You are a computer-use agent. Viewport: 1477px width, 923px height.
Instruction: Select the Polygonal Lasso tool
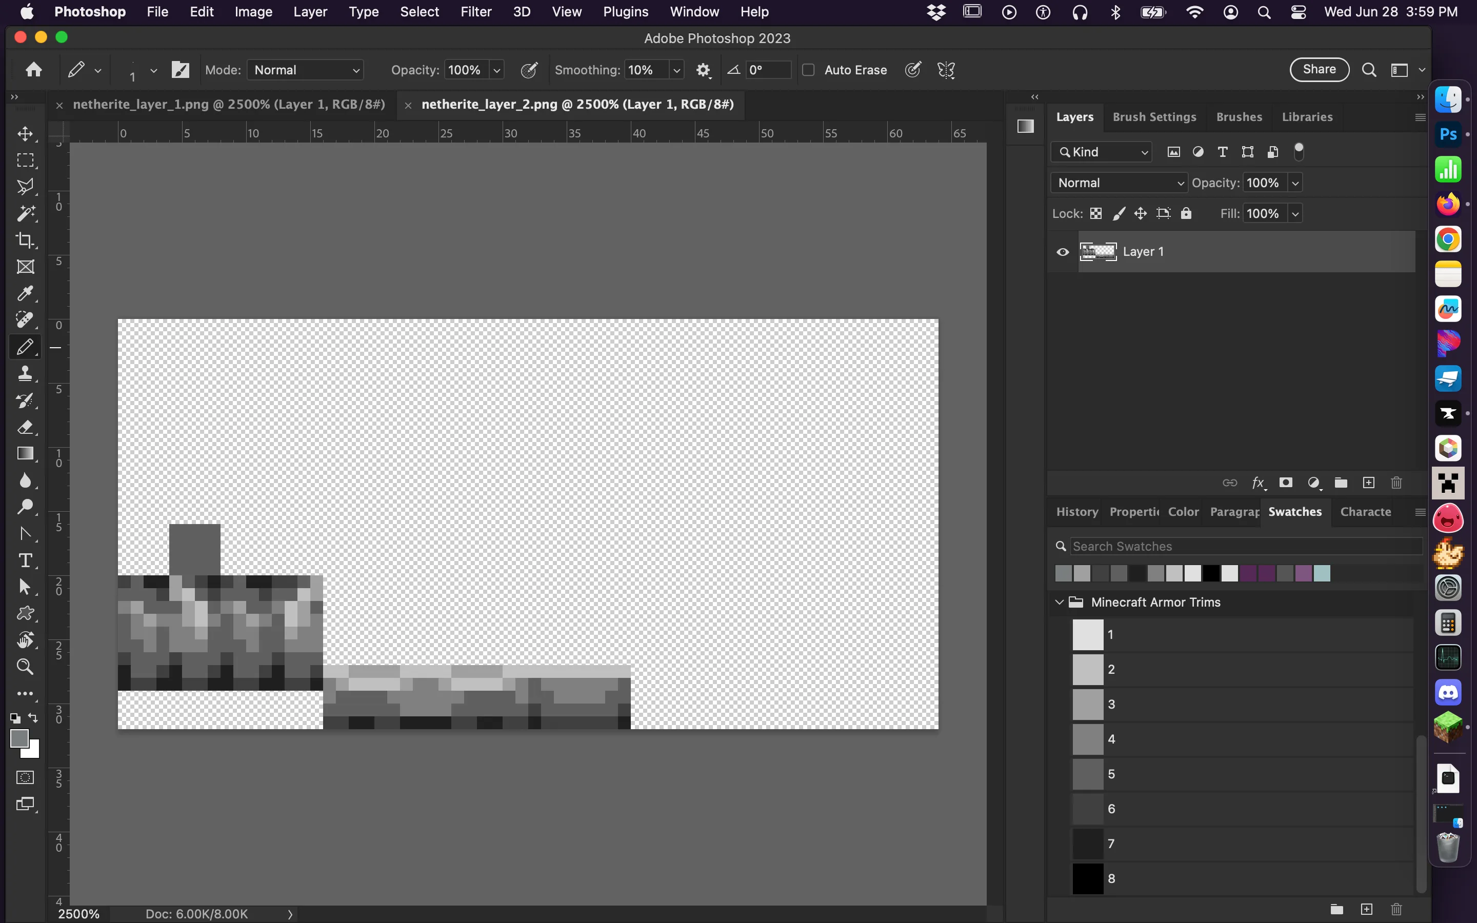pyautogui.click(x=25, y=187)
